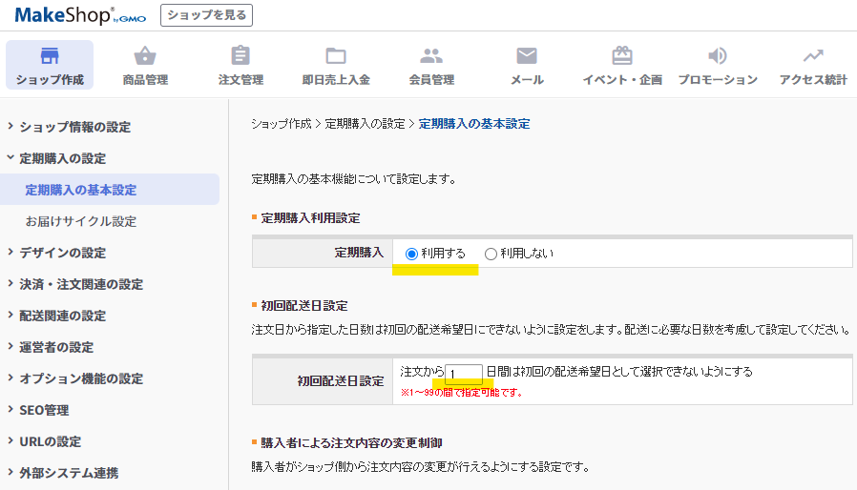Viewport: 857px width, 490px height.
Task: Click the ショップを見る button
Action: point(206,14)
